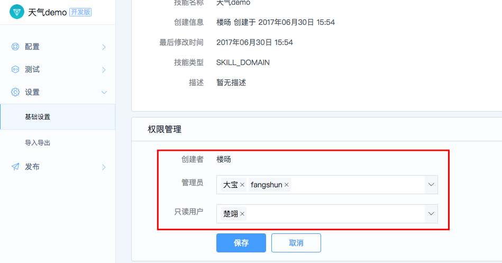
Task: Click the 发布 paper plane icon
Action: [15, 167]
